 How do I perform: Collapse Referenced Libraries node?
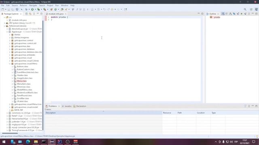(x=4, y=26)
